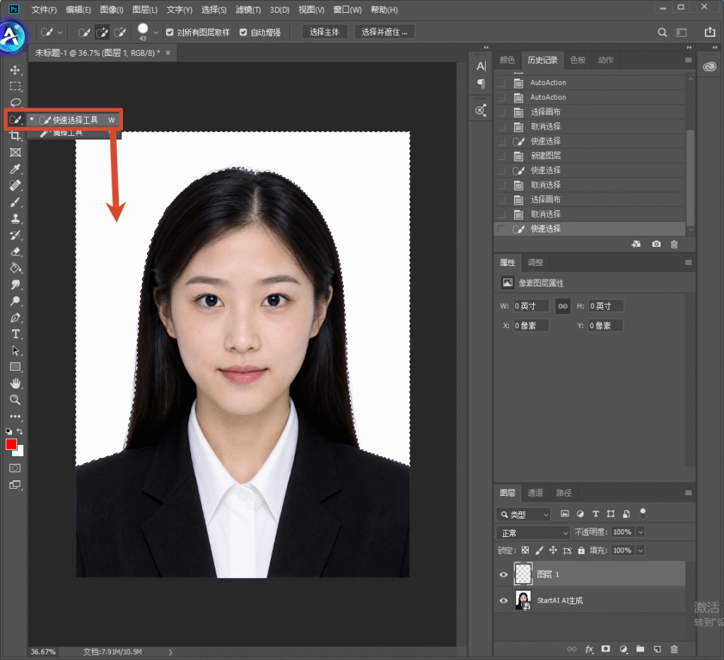724x660 pixels.
Task: Select the Eyedropper tool
Action: [16, 169]
